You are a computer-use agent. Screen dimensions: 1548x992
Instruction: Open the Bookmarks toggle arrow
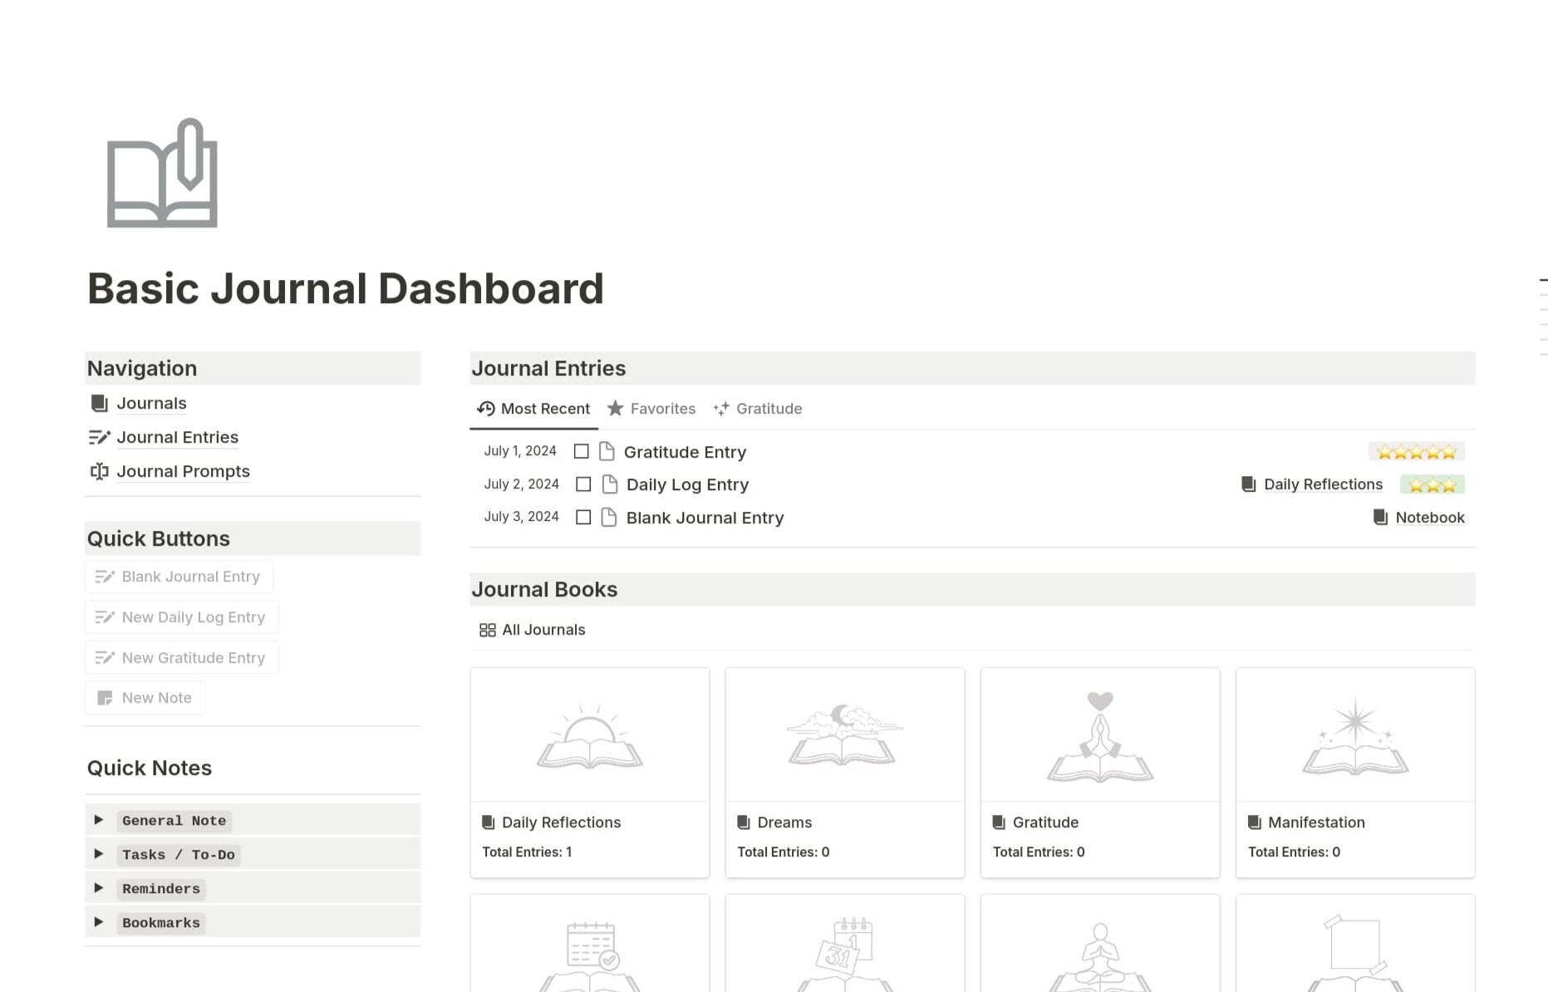click(x=99, y=922)
